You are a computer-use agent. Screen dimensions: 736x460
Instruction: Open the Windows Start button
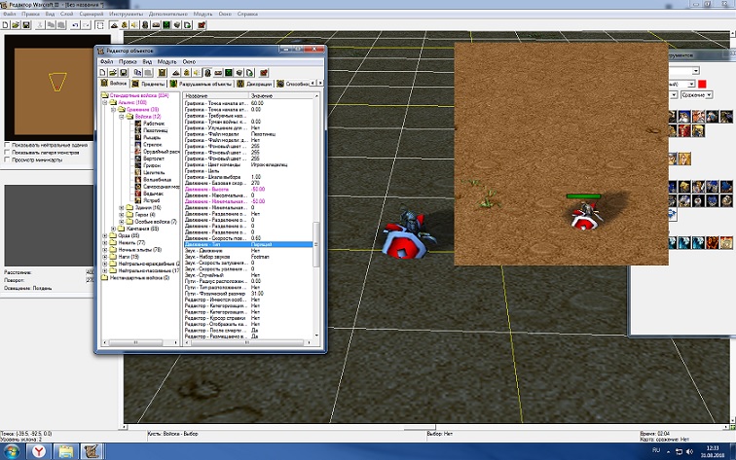coord(12,451)
